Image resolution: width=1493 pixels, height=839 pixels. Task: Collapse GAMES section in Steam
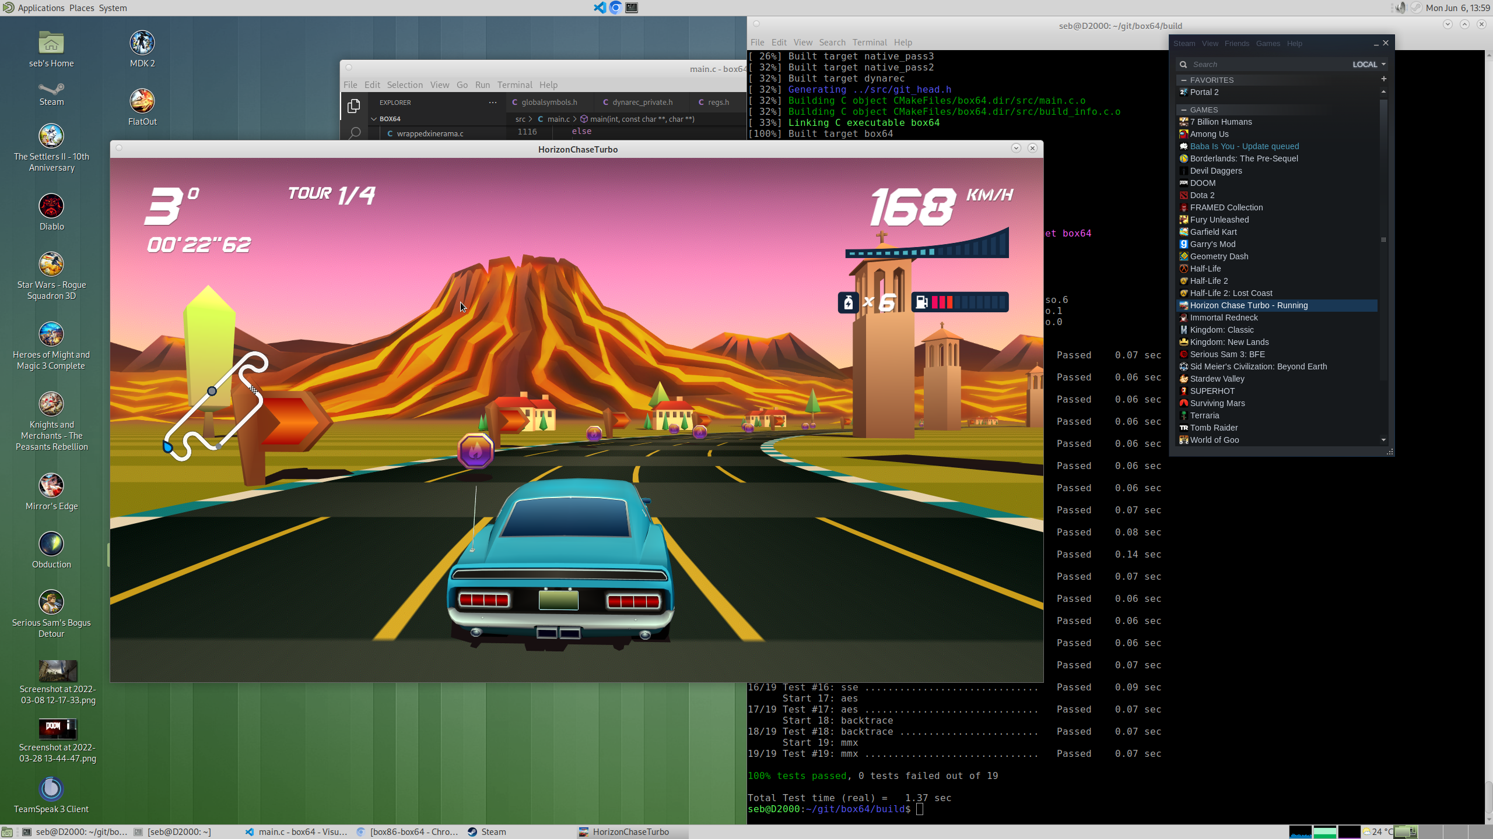click(x=1183, y=110)
